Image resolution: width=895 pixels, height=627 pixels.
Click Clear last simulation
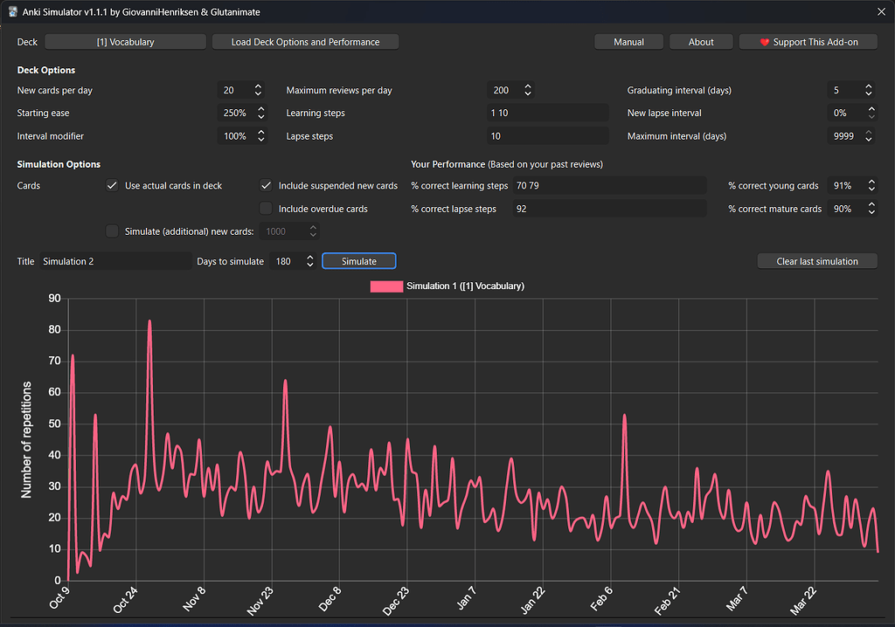(816, 261)
